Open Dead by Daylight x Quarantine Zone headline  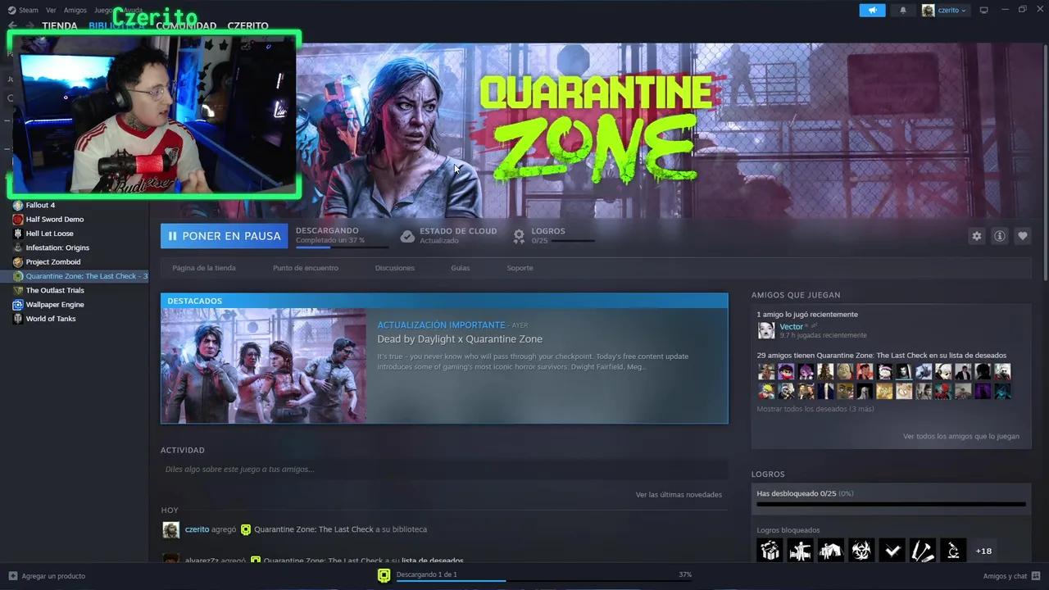point(460,339)
